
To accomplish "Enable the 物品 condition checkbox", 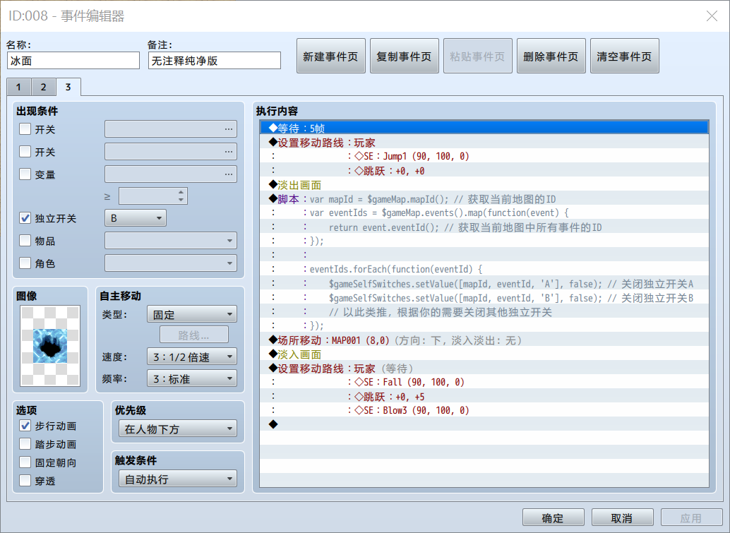I will (25, 240).
